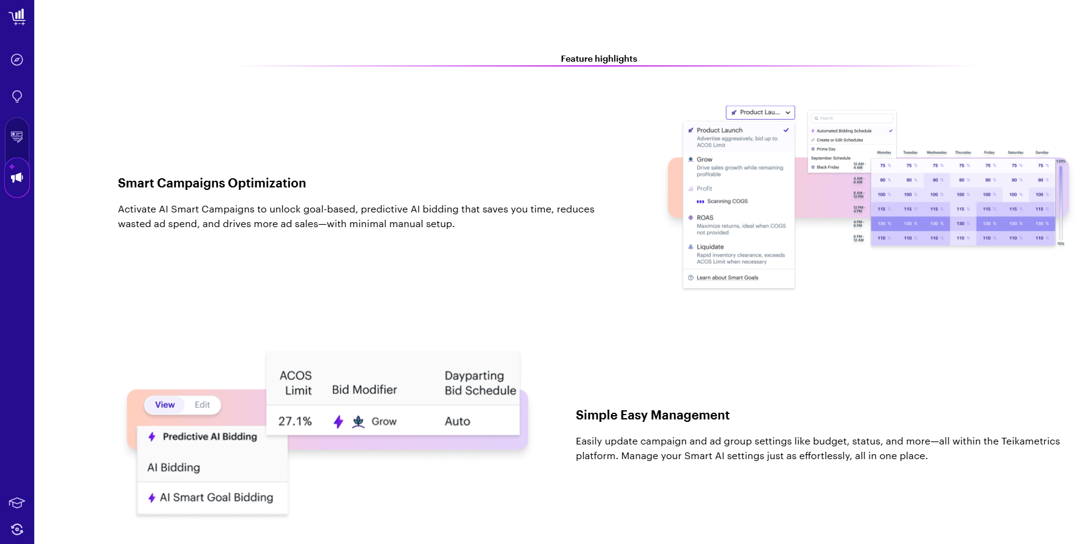This screenshot has height=544, width=1085.
Task: Open the compass explore icon in sidebar
Action: tap(17, 60)
